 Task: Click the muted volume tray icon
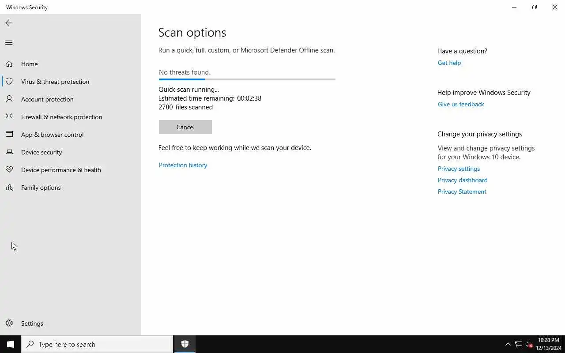pos(529,344)
